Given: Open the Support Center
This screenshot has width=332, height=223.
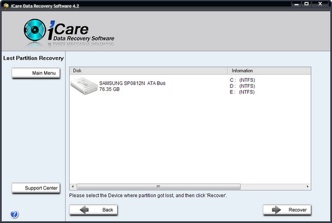Looking at the screenshot, I should (36, 188).
